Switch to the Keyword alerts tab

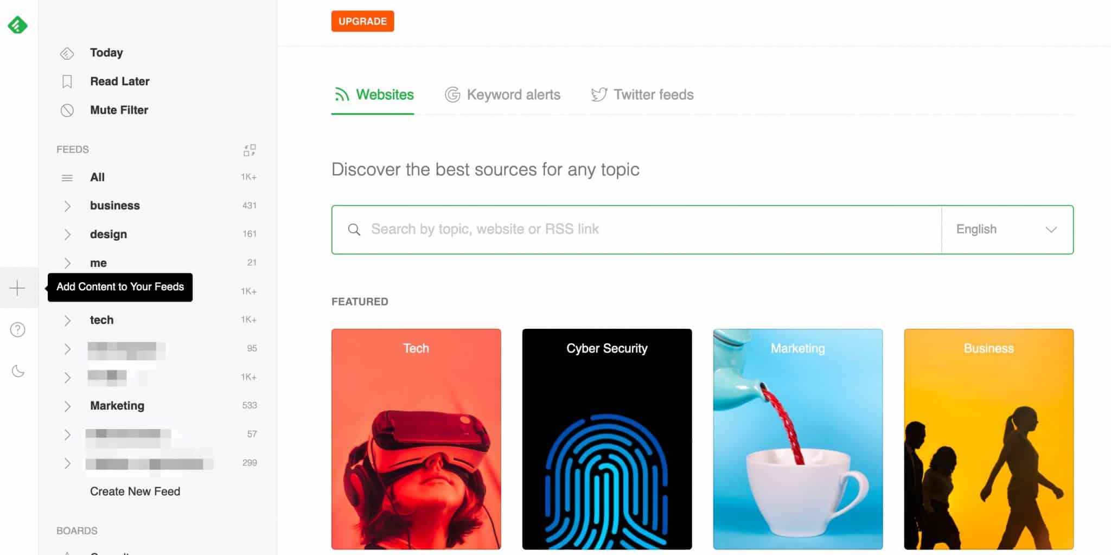[x=503, y=95]
